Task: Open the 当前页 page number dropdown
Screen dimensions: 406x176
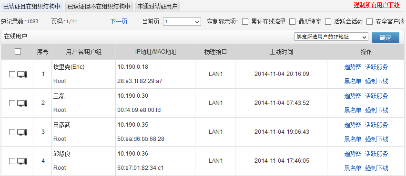Action: [x=182, y=22]
